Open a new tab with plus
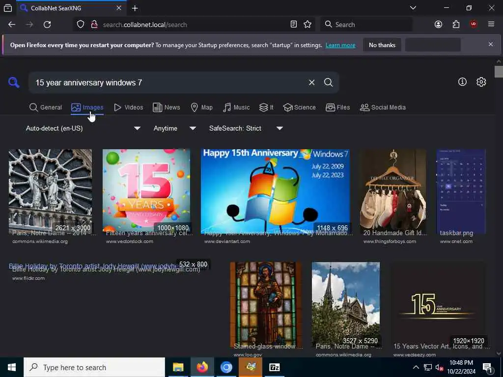Screen dimensions: 503x377 pos(135,8)
